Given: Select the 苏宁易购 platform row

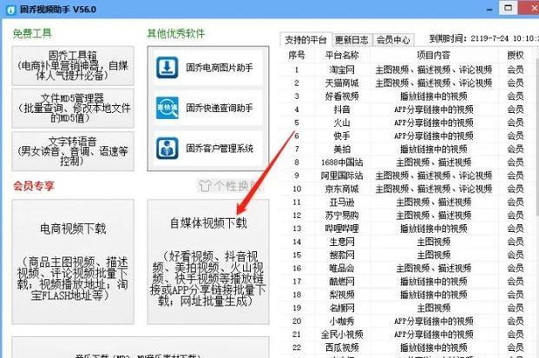Looking at the screenshot, I should point(407,215).
